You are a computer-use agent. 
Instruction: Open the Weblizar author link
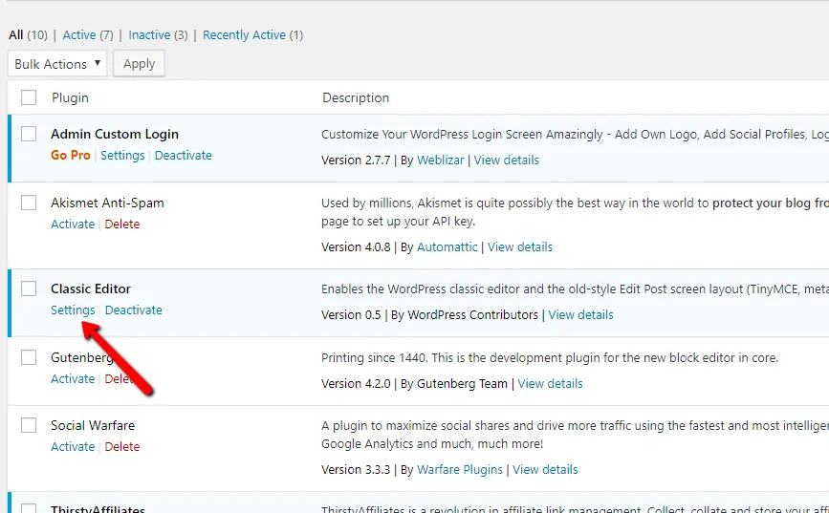click(x=441, y=160)
